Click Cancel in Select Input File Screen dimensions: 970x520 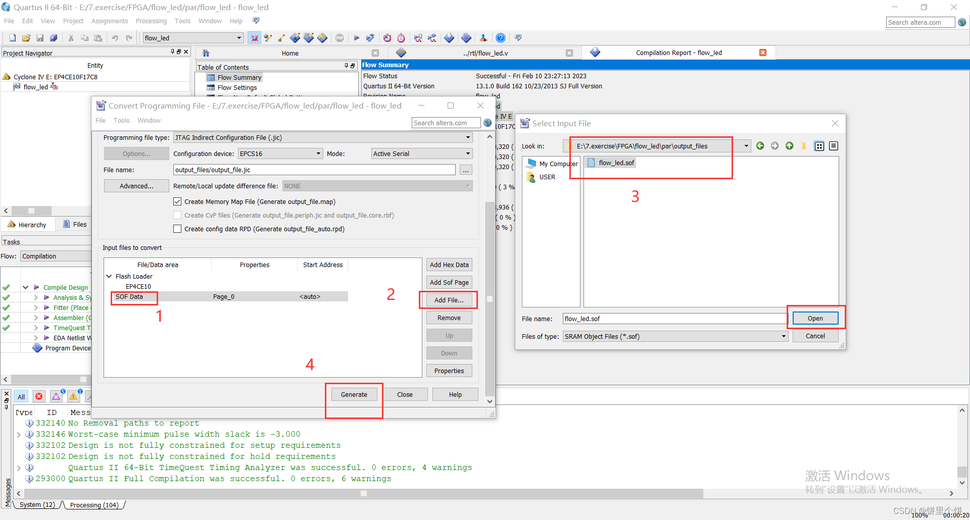(x=815, y=336)
